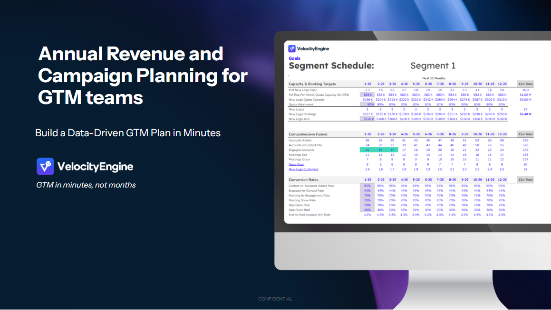The height and width of the screenshot is (310, 551).
Task: Open the New Logo Customers link
Action: click(x=303, y=169)
